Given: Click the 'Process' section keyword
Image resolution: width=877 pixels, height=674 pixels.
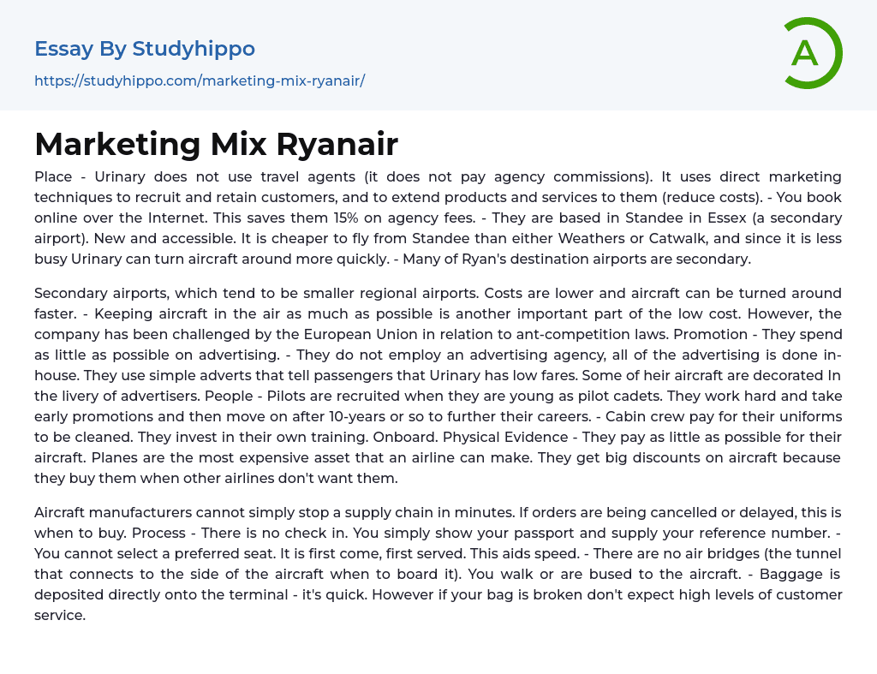Looking at the screenshot, I should [160, 533].
